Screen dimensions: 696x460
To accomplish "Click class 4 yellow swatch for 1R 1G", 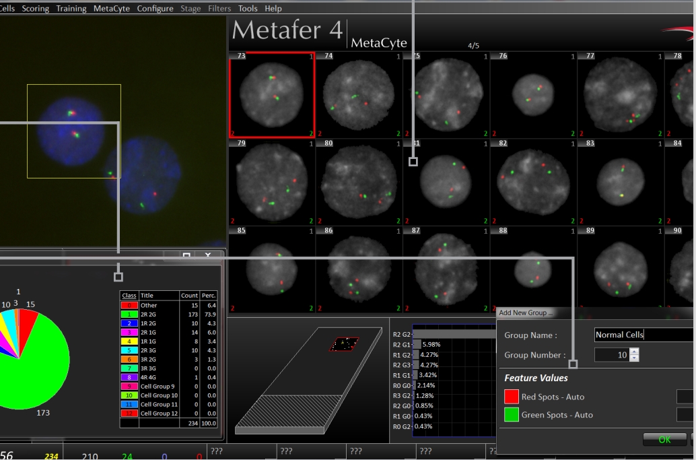I will click(129, 341).
